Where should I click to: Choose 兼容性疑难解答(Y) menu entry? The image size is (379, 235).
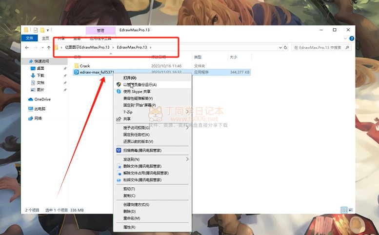click(153, 98)
